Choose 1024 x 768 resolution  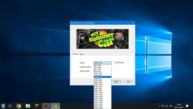point(103,73)
